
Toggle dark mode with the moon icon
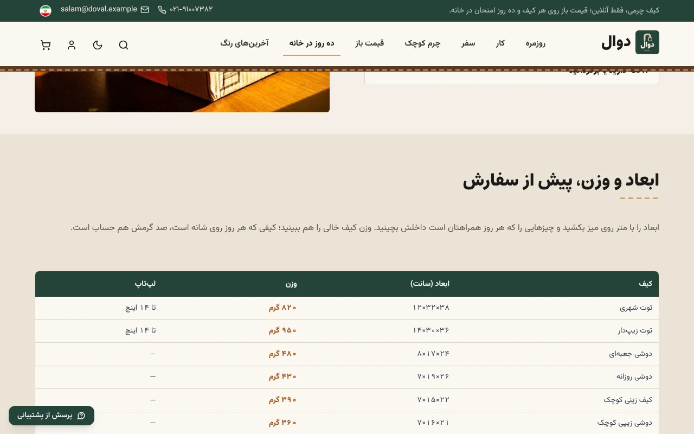98,45
